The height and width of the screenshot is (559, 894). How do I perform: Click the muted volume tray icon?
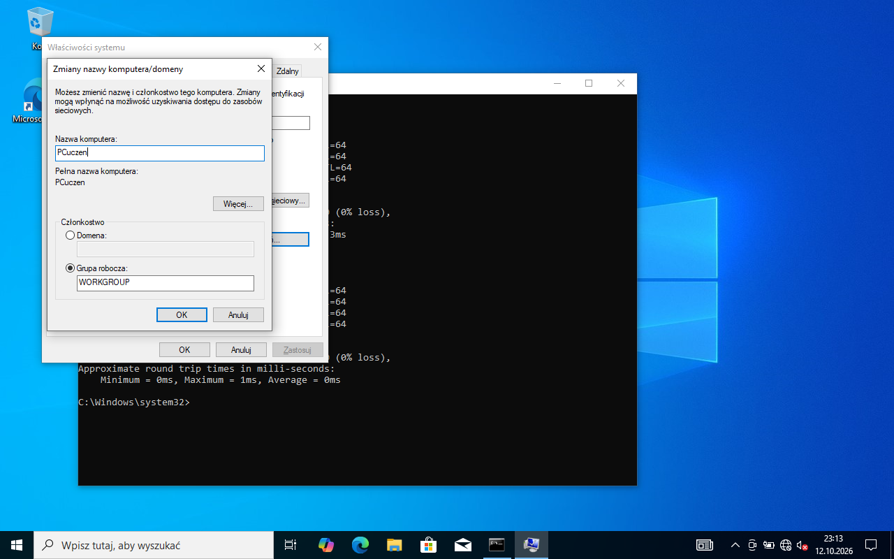(x=803, y=545)
